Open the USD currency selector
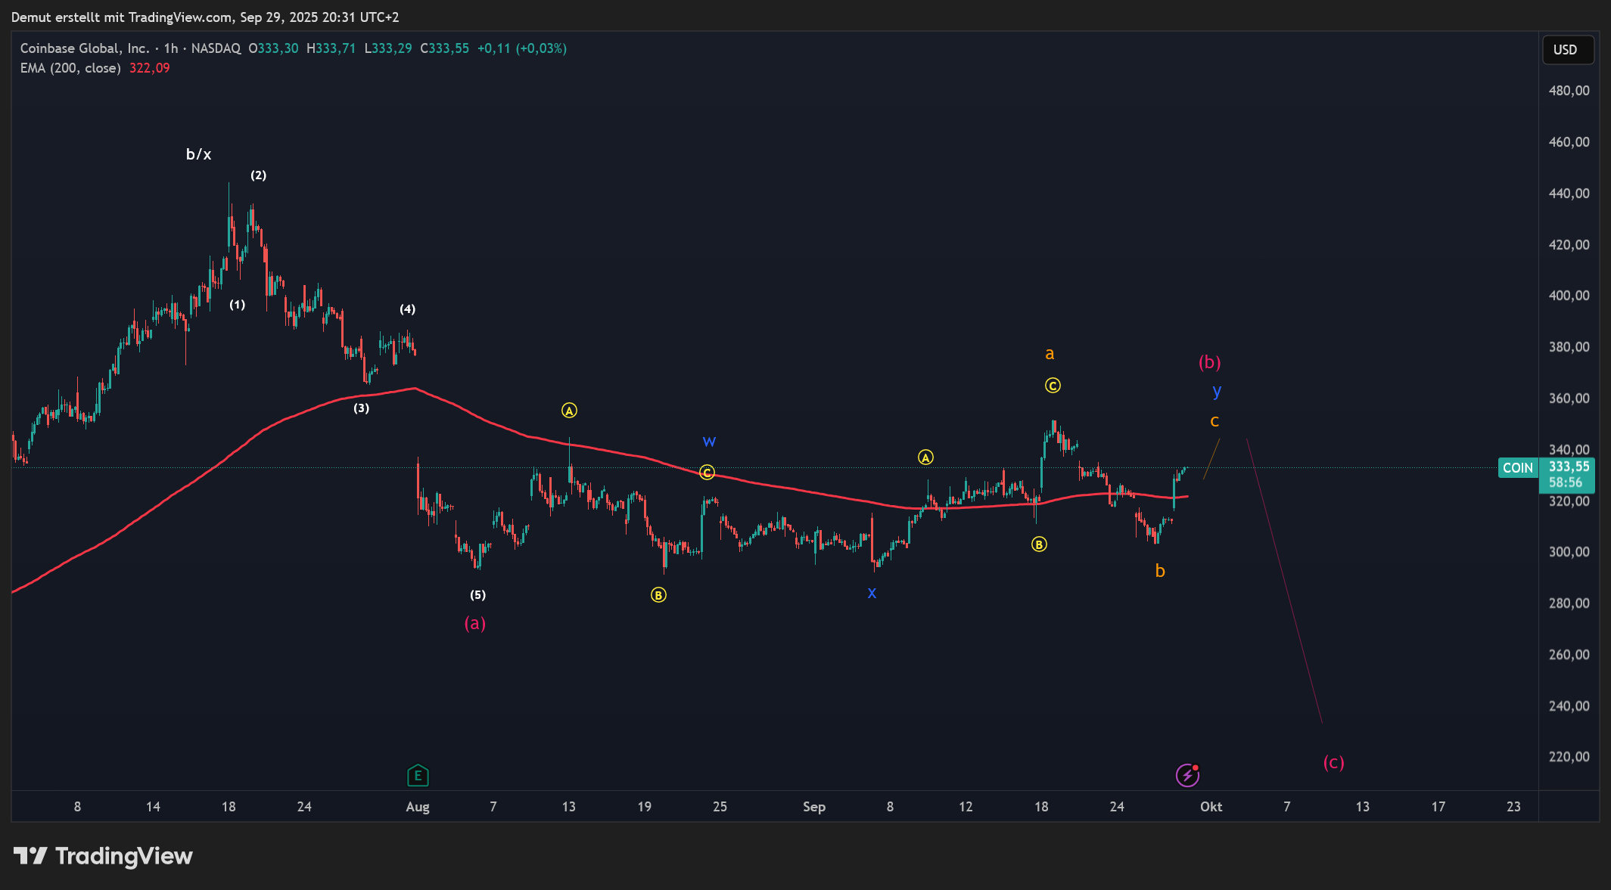 [1567, 50]
